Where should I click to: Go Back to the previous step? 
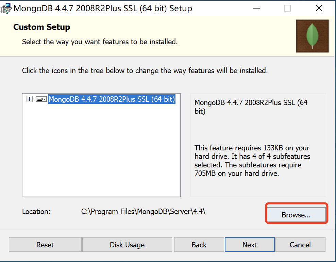(199, 245)
